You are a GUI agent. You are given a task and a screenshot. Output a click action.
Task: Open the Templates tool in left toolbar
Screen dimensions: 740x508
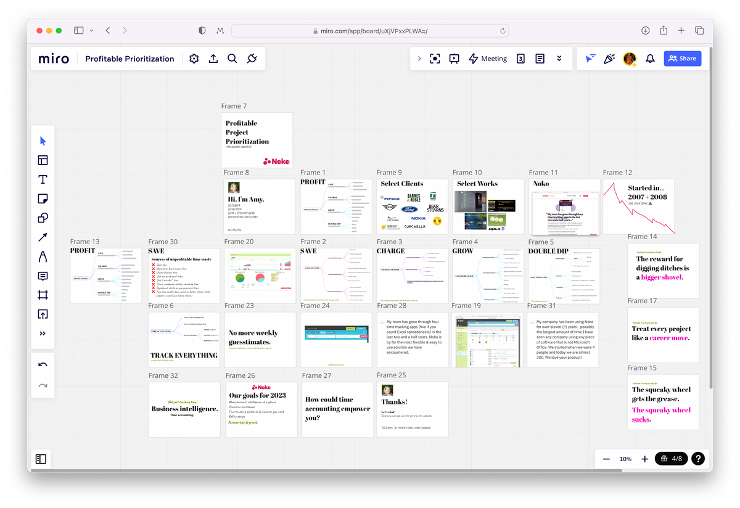coord(43,160)
